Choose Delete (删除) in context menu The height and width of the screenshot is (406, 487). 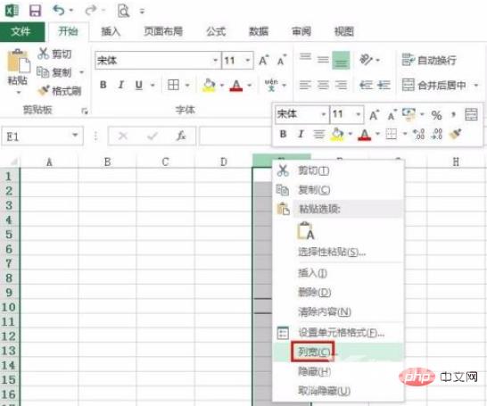click(338, 292)
